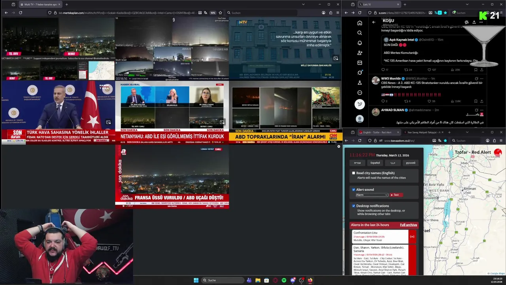Open Firefox menu in Tzofar window

[501, 141]
